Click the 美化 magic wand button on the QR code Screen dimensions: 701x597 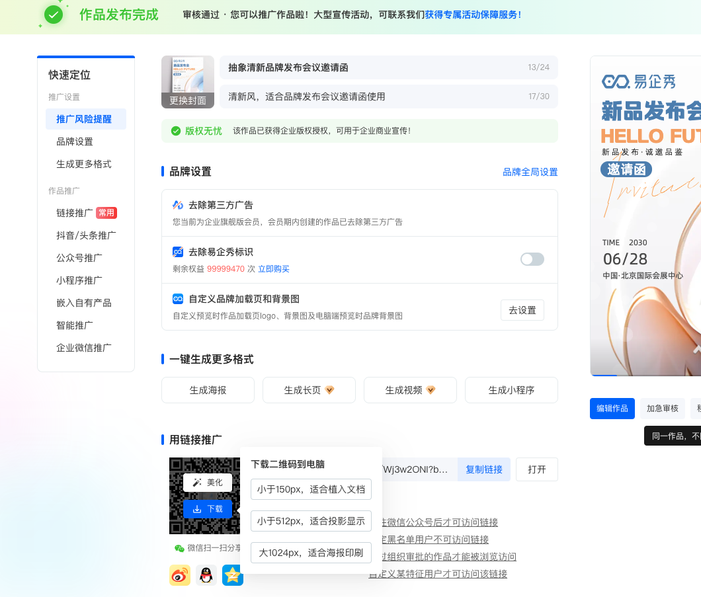208,483
